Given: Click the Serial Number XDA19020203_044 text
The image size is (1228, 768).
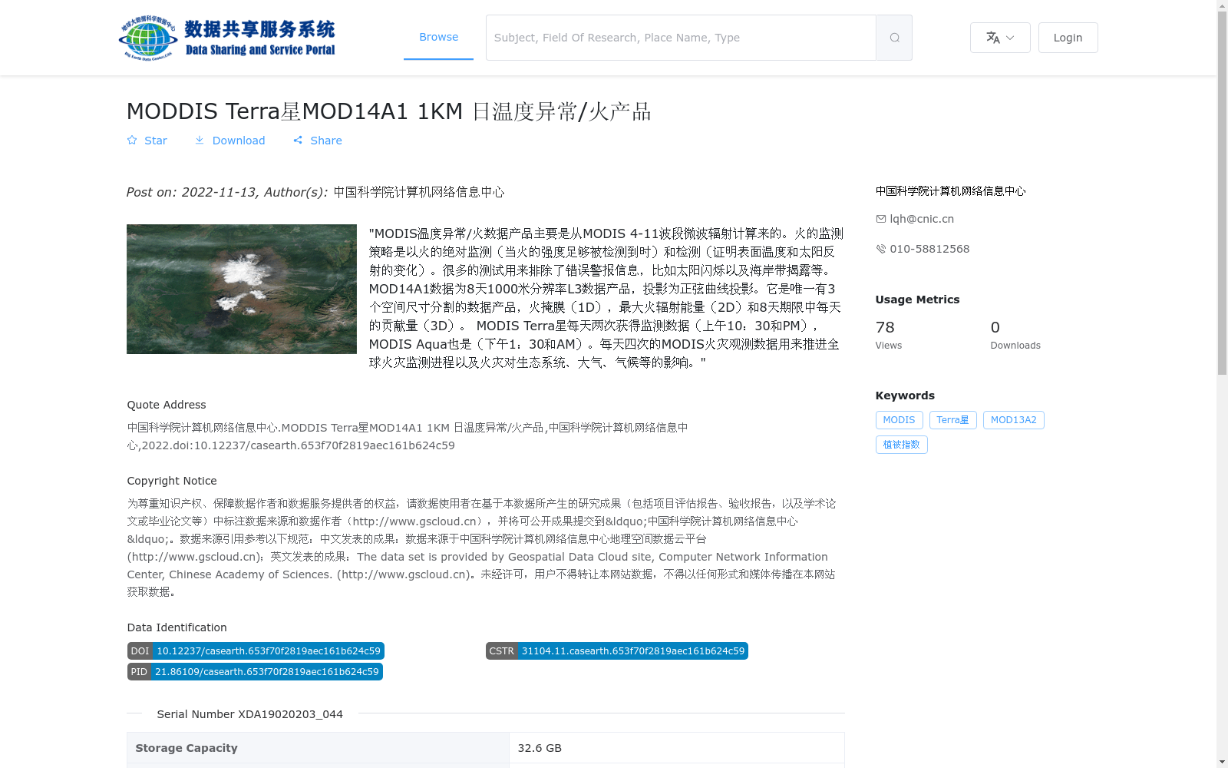Looking at the screenshot, I should click(x=249, y=714).
